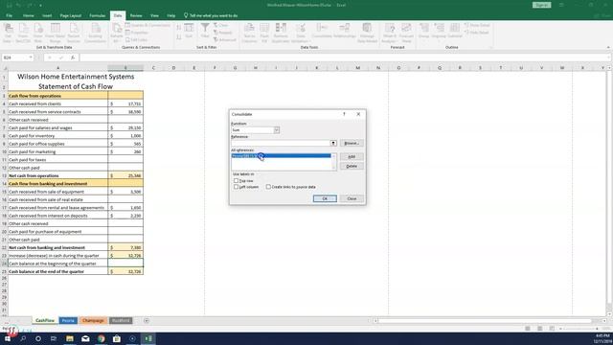Click the Text to Columns icon
The width and height of the screenshot is (613, 345).
(249, 33)
